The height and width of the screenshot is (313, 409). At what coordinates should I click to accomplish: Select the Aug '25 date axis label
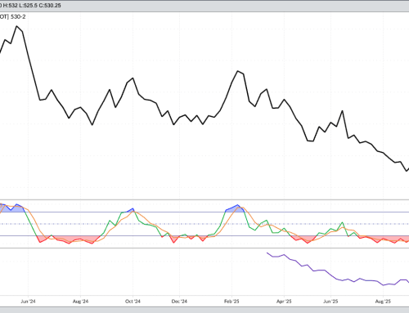[x=383, y=302]
